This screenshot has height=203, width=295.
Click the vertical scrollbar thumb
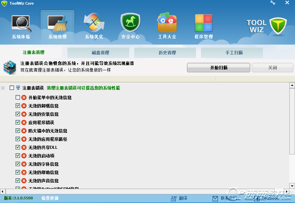(292, 121)
